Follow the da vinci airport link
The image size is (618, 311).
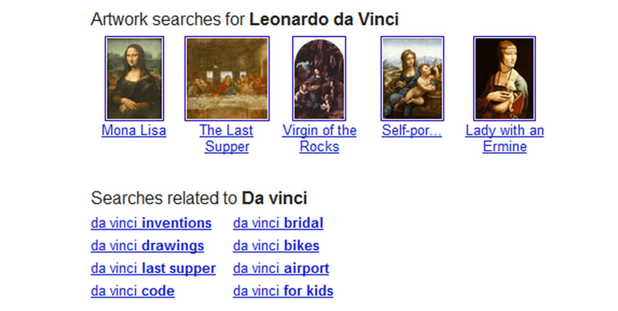(x=281, y=268)
